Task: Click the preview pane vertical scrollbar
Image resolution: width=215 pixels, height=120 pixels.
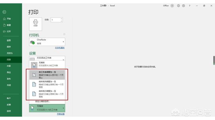Action: pos(214,60)
